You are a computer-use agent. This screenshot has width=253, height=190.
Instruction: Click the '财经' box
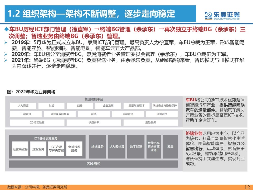[x=51, y=106]
